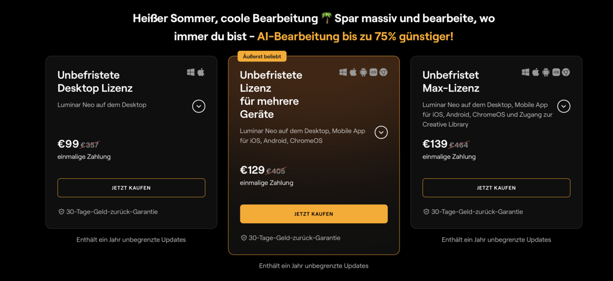Click the 'AI-Bearbeitung bis zu 75% günstiger' headline
The image size is (613, 281).
click(x=355, y=37)
